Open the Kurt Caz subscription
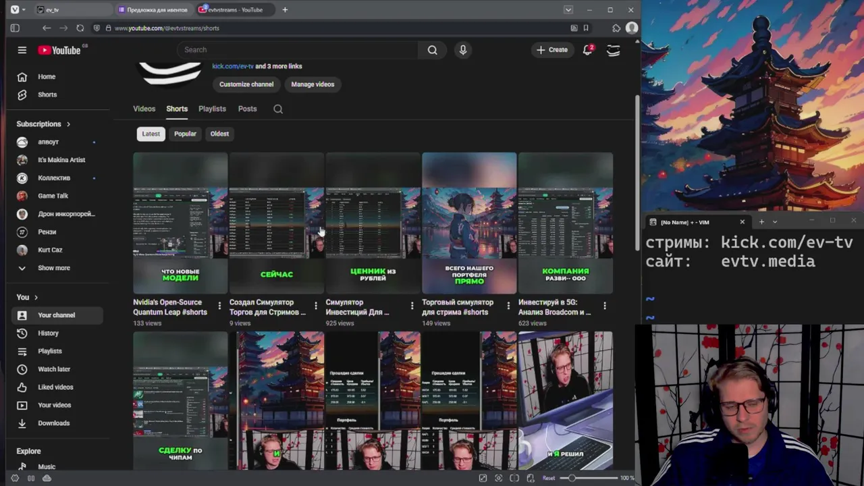Viewport: 864px width, 486px height. pos(57,250)
